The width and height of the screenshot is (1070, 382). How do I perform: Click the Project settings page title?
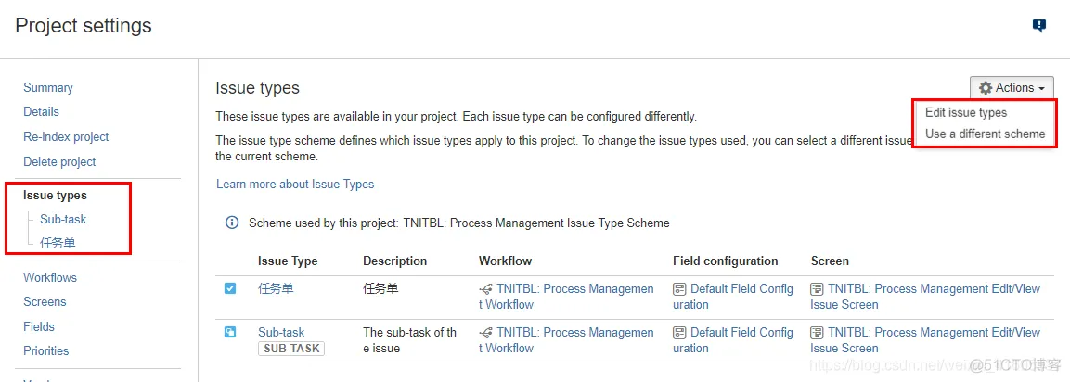(84, 26)
